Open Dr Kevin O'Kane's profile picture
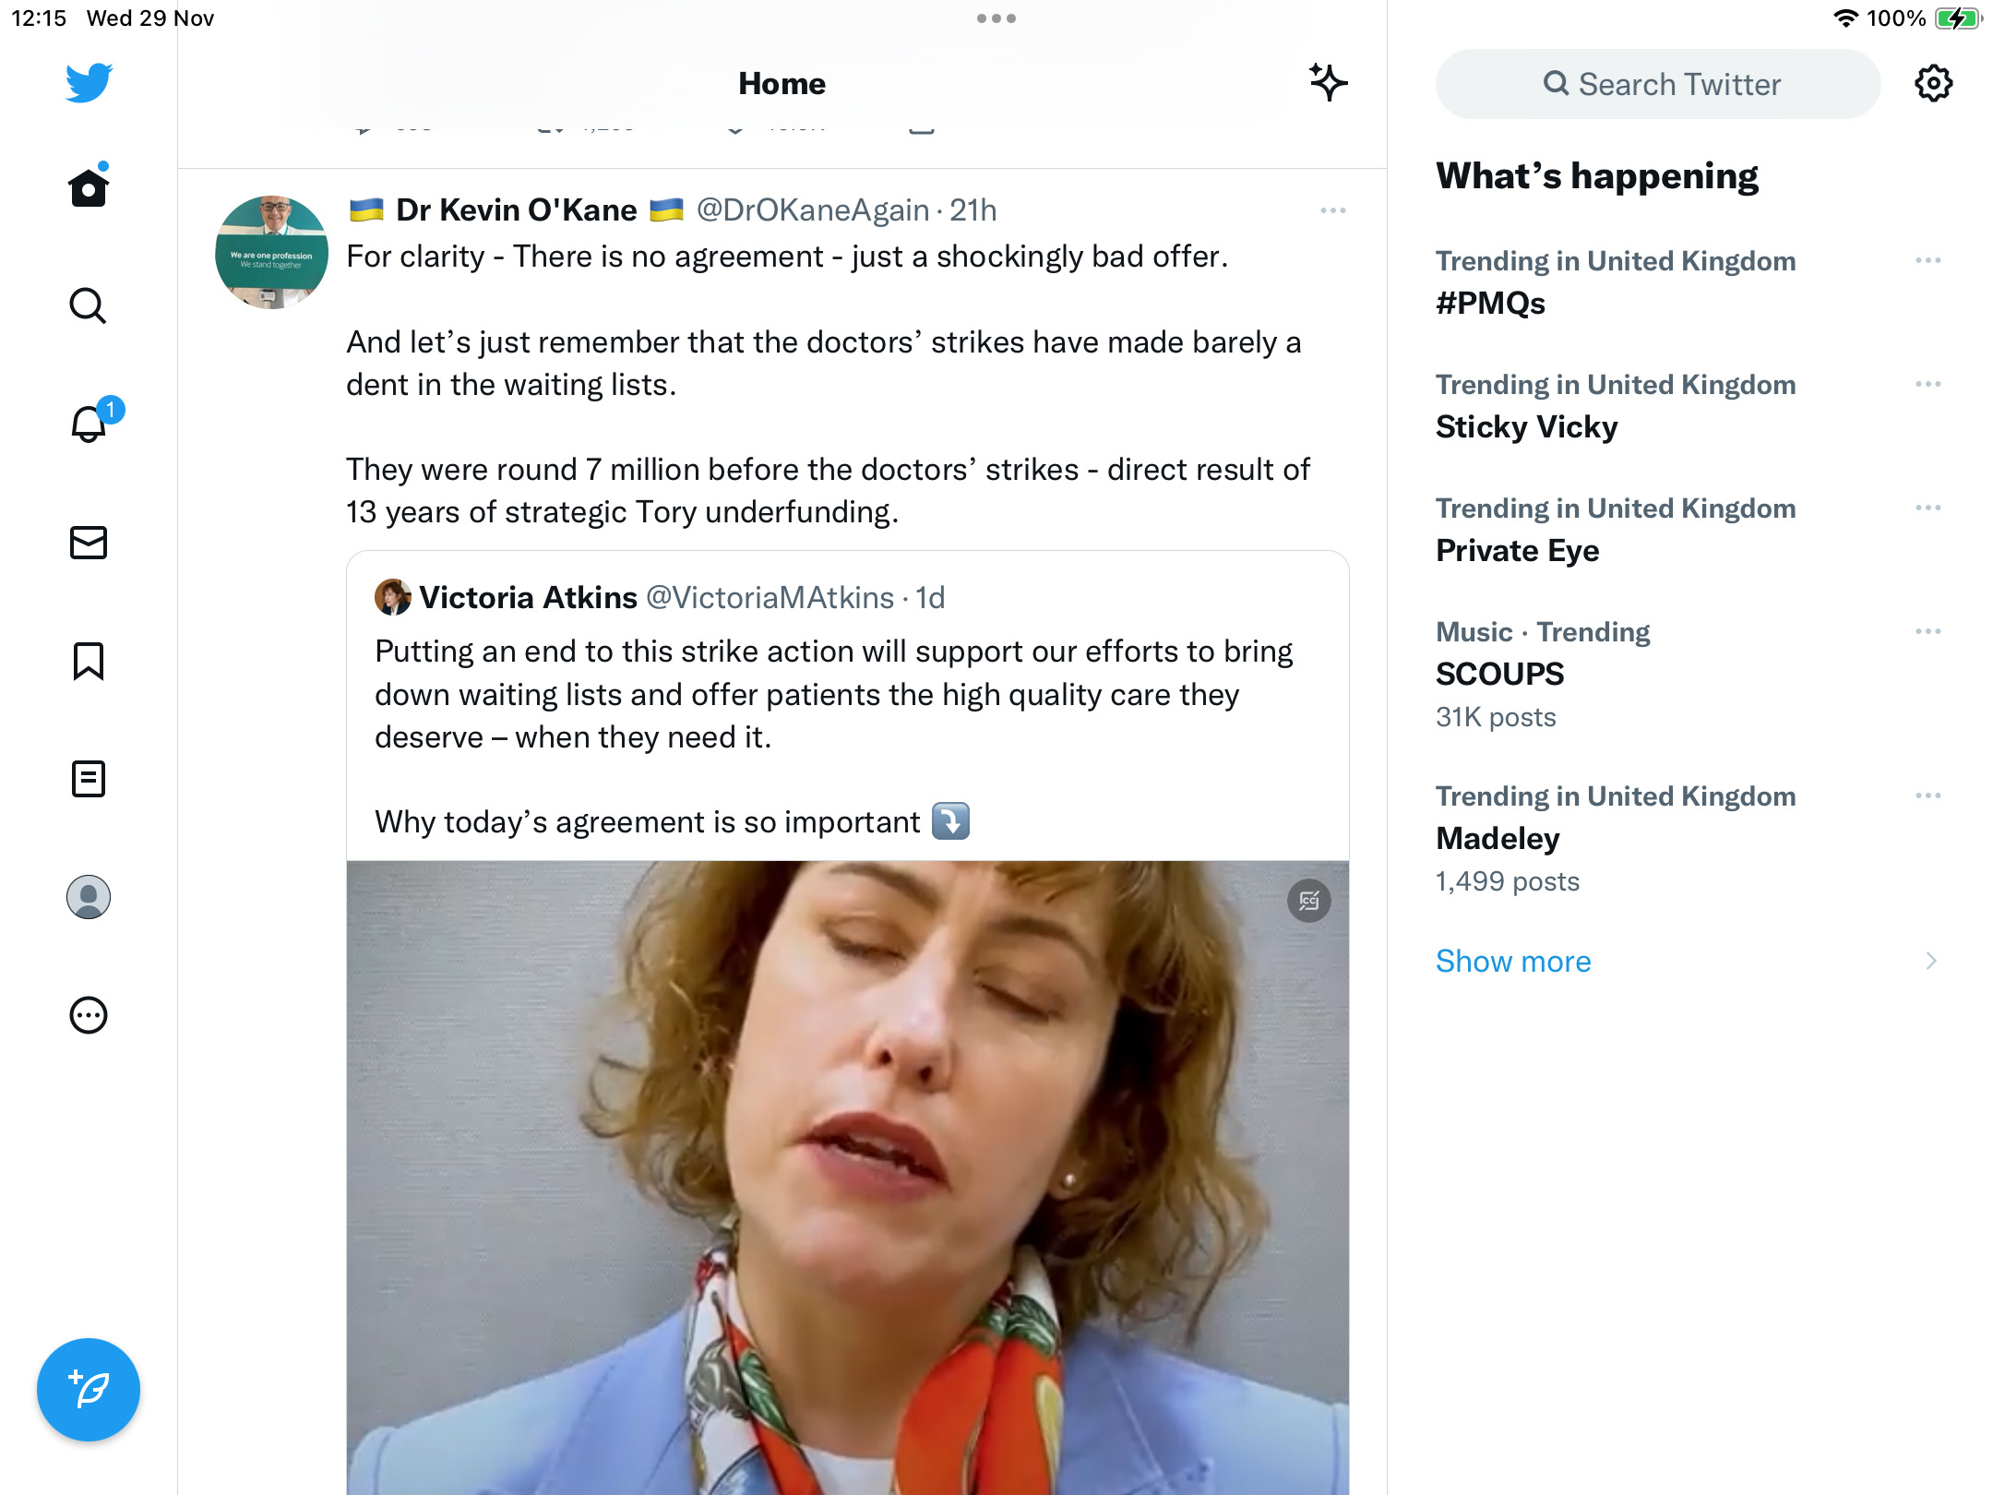Screen dimensions: 1993x1495 point(271,251)
